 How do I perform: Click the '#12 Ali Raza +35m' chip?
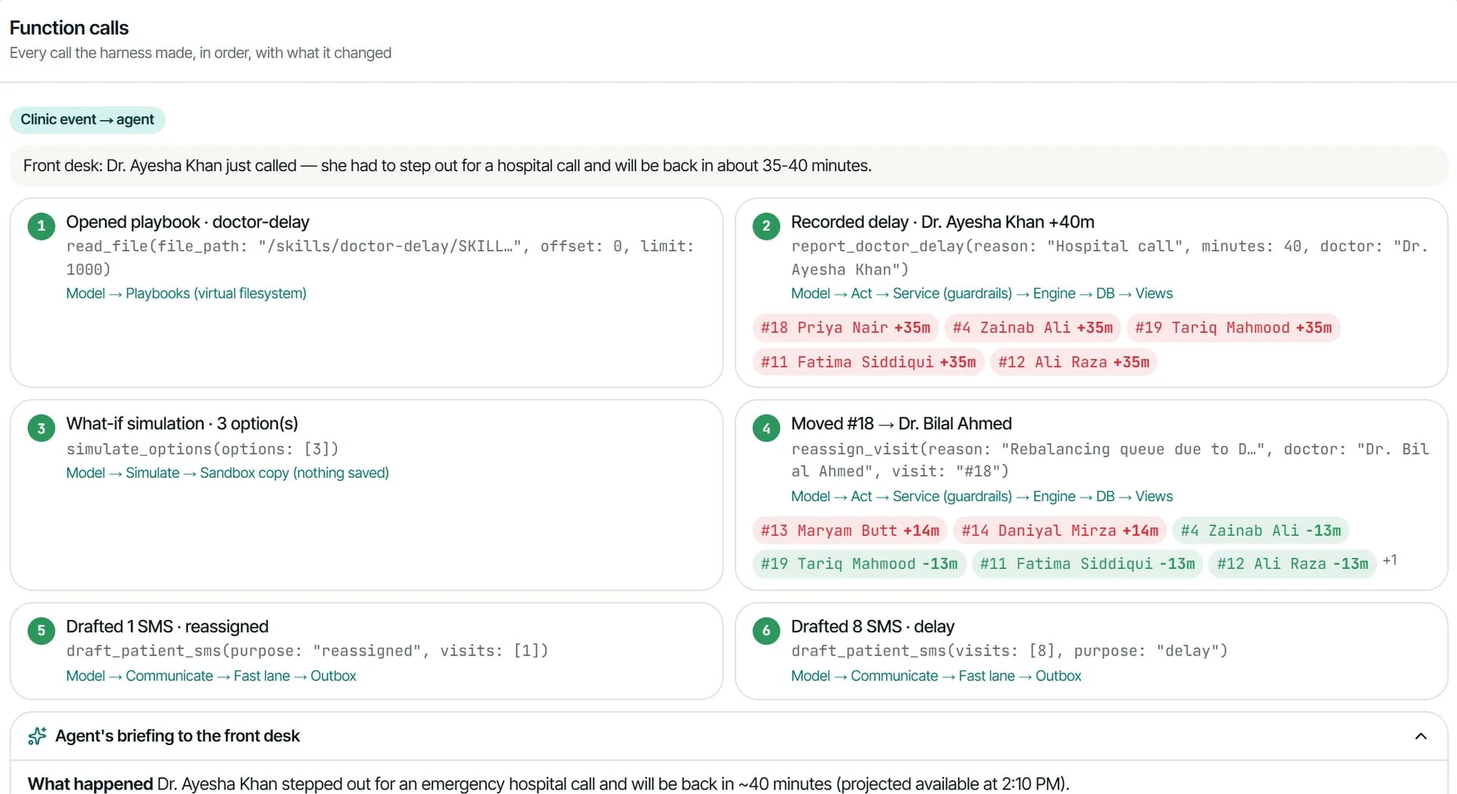1073,362
